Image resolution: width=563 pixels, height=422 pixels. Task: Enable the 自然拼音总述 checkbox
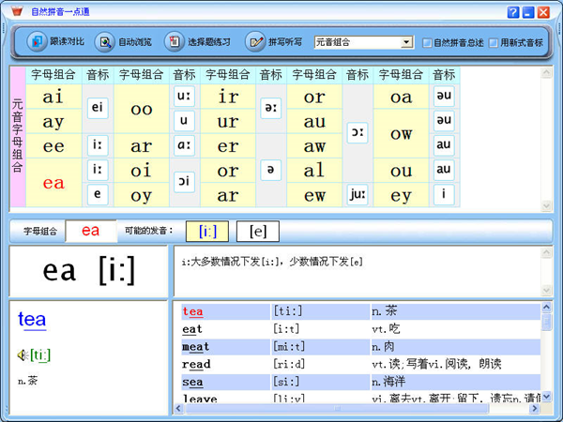pos(428,43)
